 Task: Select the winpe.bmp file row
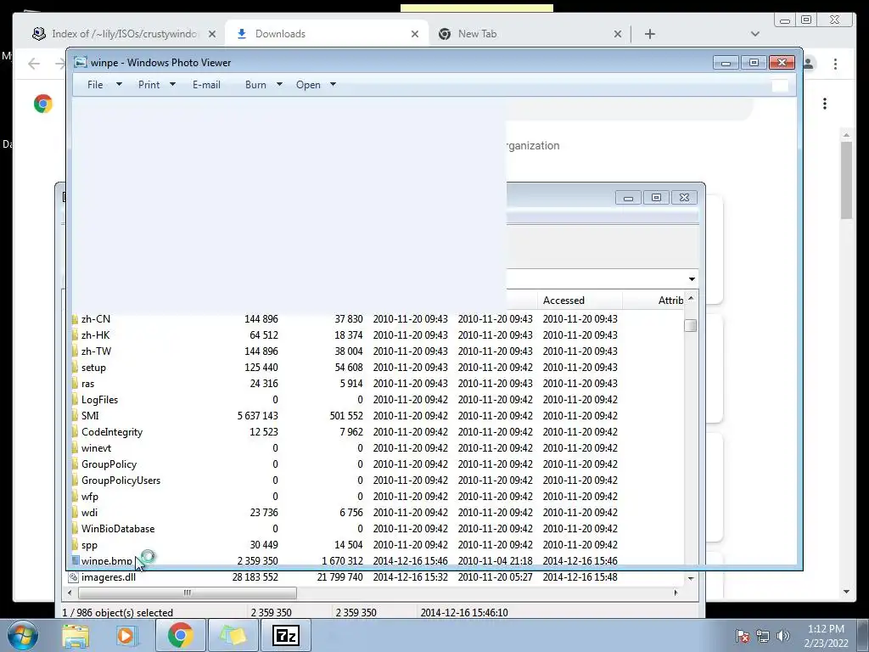point(377,560)
